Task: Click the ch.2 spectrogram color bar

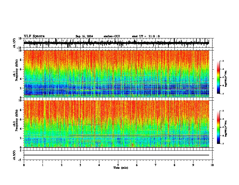Action: click(x=218, y=127)
